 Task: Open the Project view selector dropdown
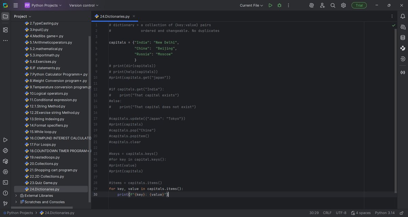tap(22, 16)
